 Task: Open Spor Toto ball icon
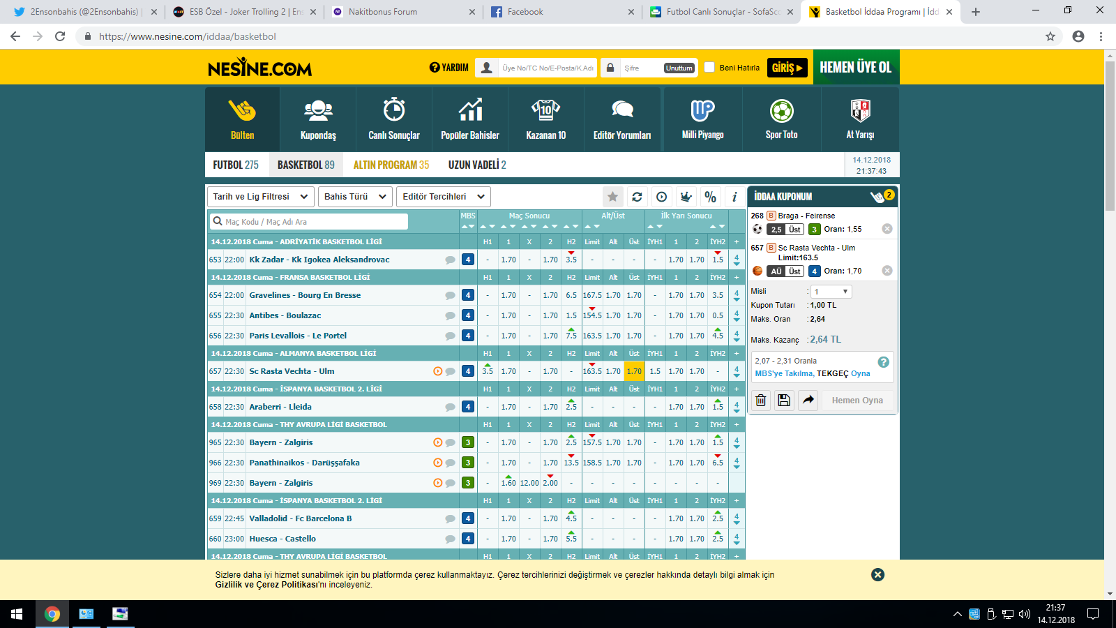pos(782,110)
